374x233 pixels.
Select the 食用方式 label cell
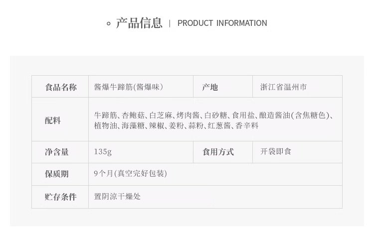(x=218, y=152)
